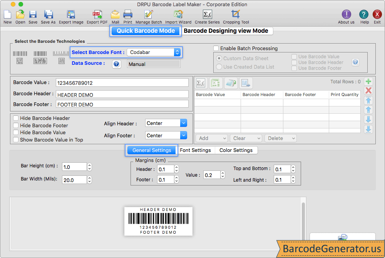Open the Color Settings tab
Image resolution: width=385 pixels, height=258 pixels.
(x=236, y=150)
